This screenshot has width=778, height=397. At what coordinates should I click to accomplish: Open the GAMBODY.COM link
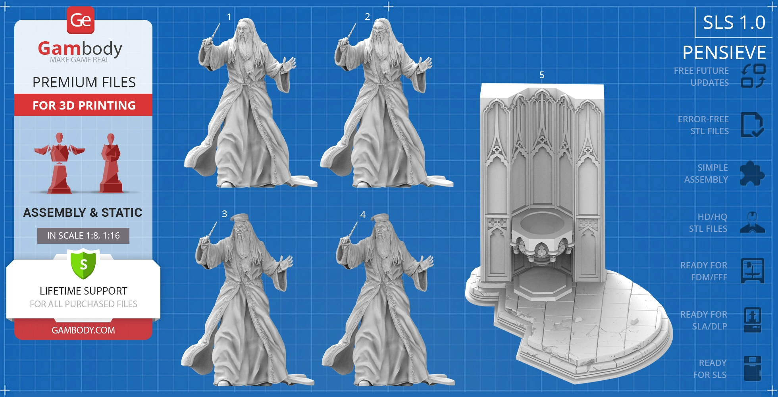pyautogui.click(x=83, y=330)
